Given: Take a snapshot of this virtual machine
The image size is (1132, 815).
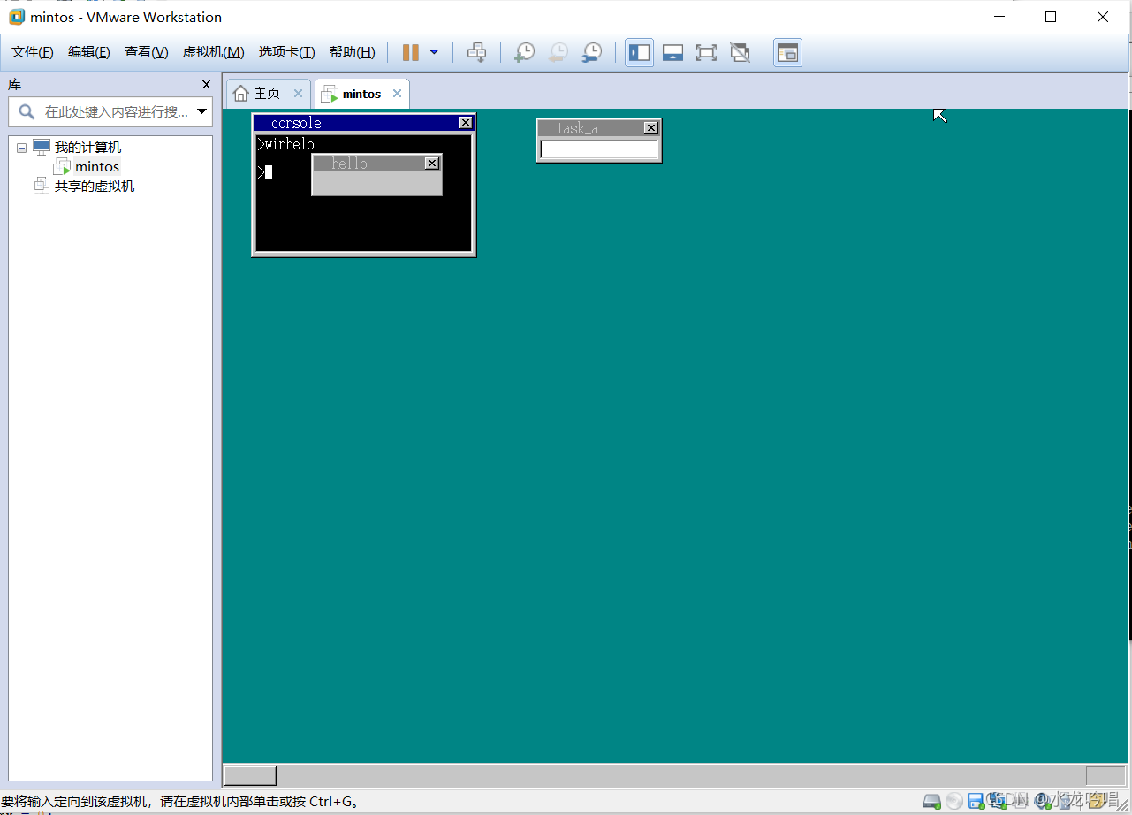Looking at the screenshot, I should point(525,52).
